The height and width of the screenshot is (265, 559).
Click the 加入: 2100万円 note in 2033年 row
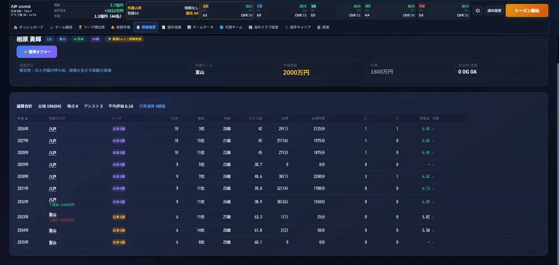(x=62, y=220)
